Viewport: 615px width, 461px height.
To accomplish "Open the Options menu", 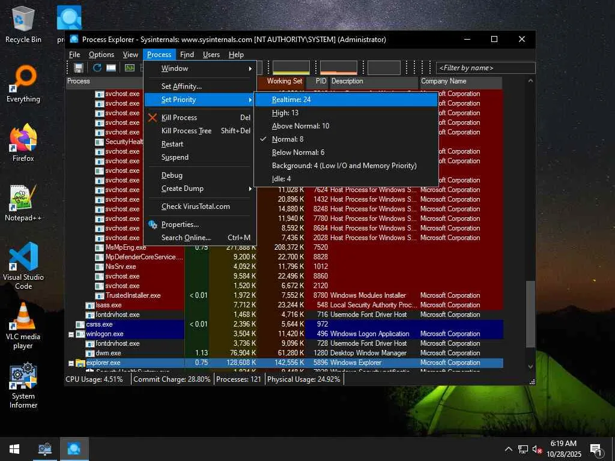I will (101, 55).
